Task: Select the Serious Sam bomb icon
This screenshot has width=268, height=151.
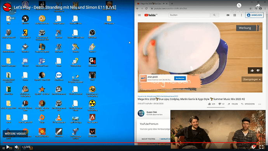Action: (92, 89)
